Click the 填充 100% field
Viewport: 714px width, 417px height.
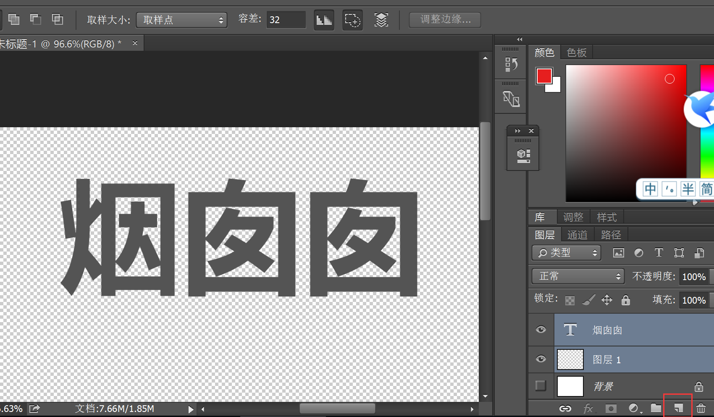(694, 300)
